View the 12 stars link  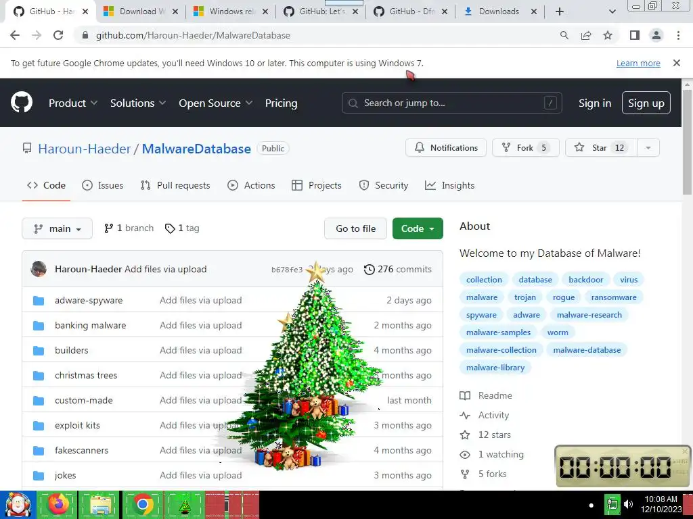pos(485,435)
